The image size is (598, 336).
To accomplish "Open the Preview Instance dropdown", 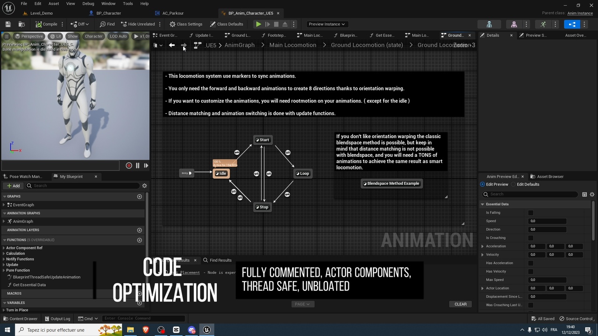I will (x=327, y=24).
